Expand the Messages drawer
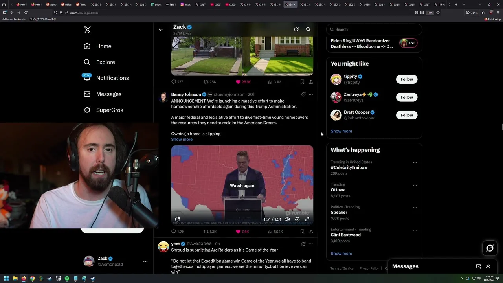 pyautogui.click(x=488, y=266)
